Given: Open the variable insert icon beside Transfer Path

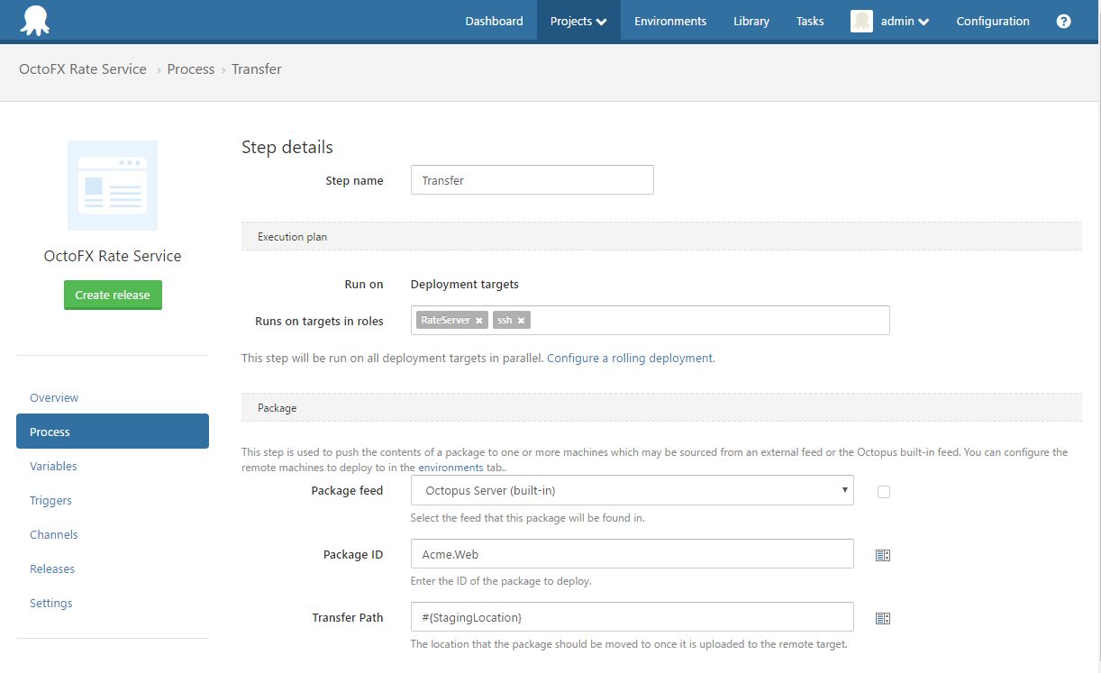Looking at the screenshot, I should coord(882,617).
